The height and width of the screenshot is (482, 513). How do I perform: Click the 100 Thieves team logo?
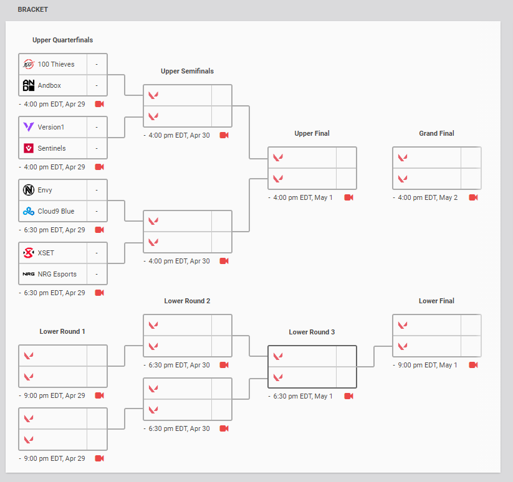29,64
